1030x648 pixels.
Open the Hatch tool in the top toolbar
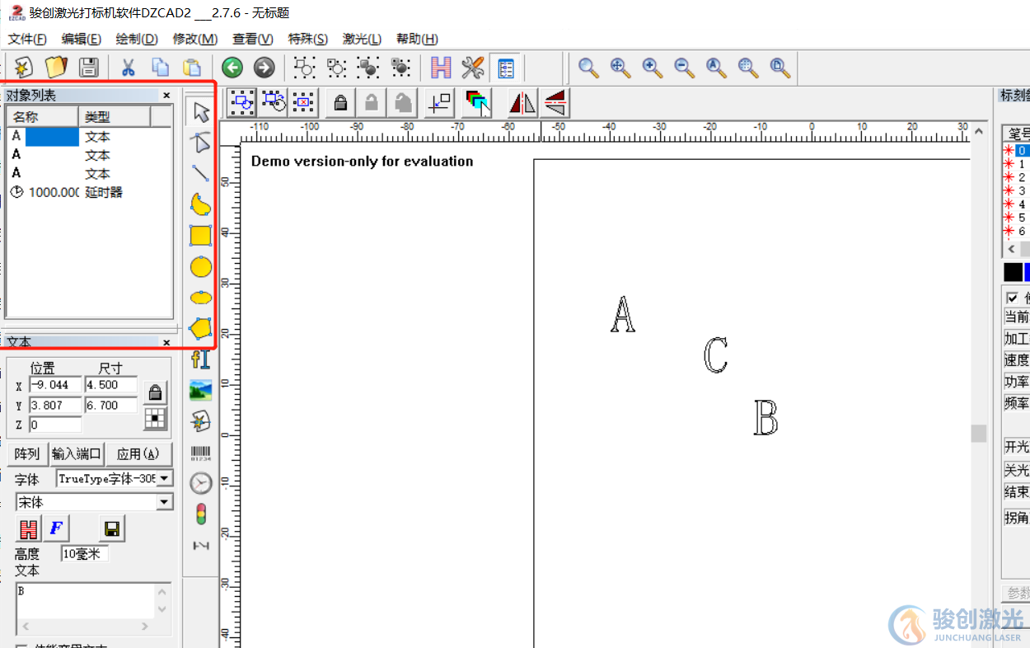pos(442,67)
